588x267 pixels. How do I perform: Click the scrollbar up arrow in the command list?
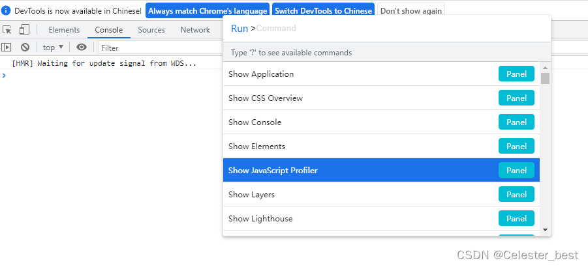[x=545, y=68]
